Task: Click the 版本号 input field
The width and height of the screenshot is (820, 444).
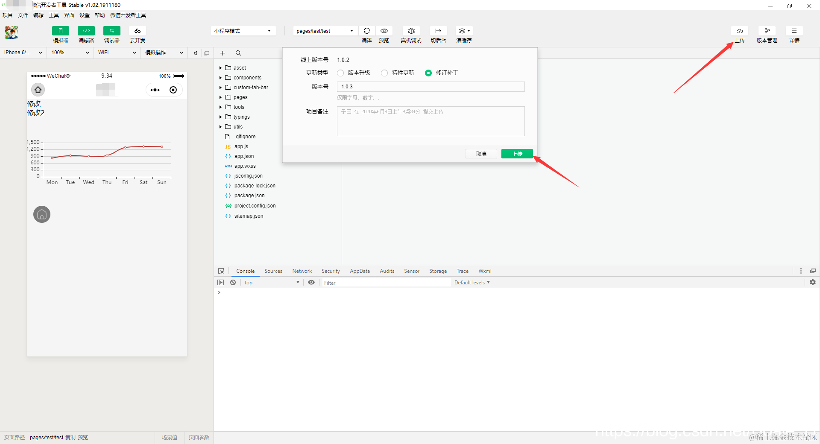Action: click(430, 87)
